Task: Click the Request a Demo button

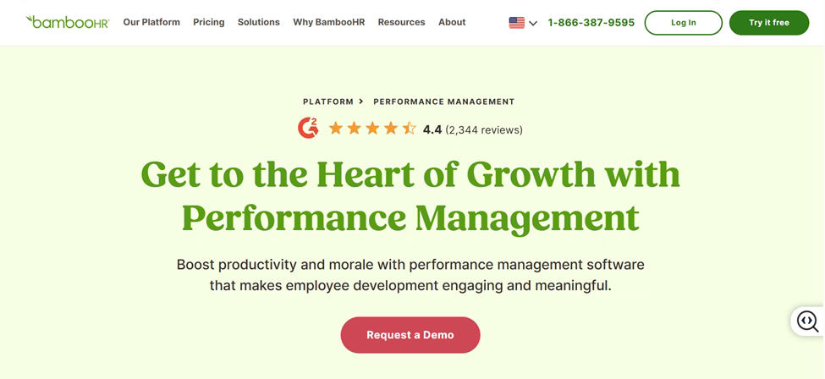Action: coord(410,335)
